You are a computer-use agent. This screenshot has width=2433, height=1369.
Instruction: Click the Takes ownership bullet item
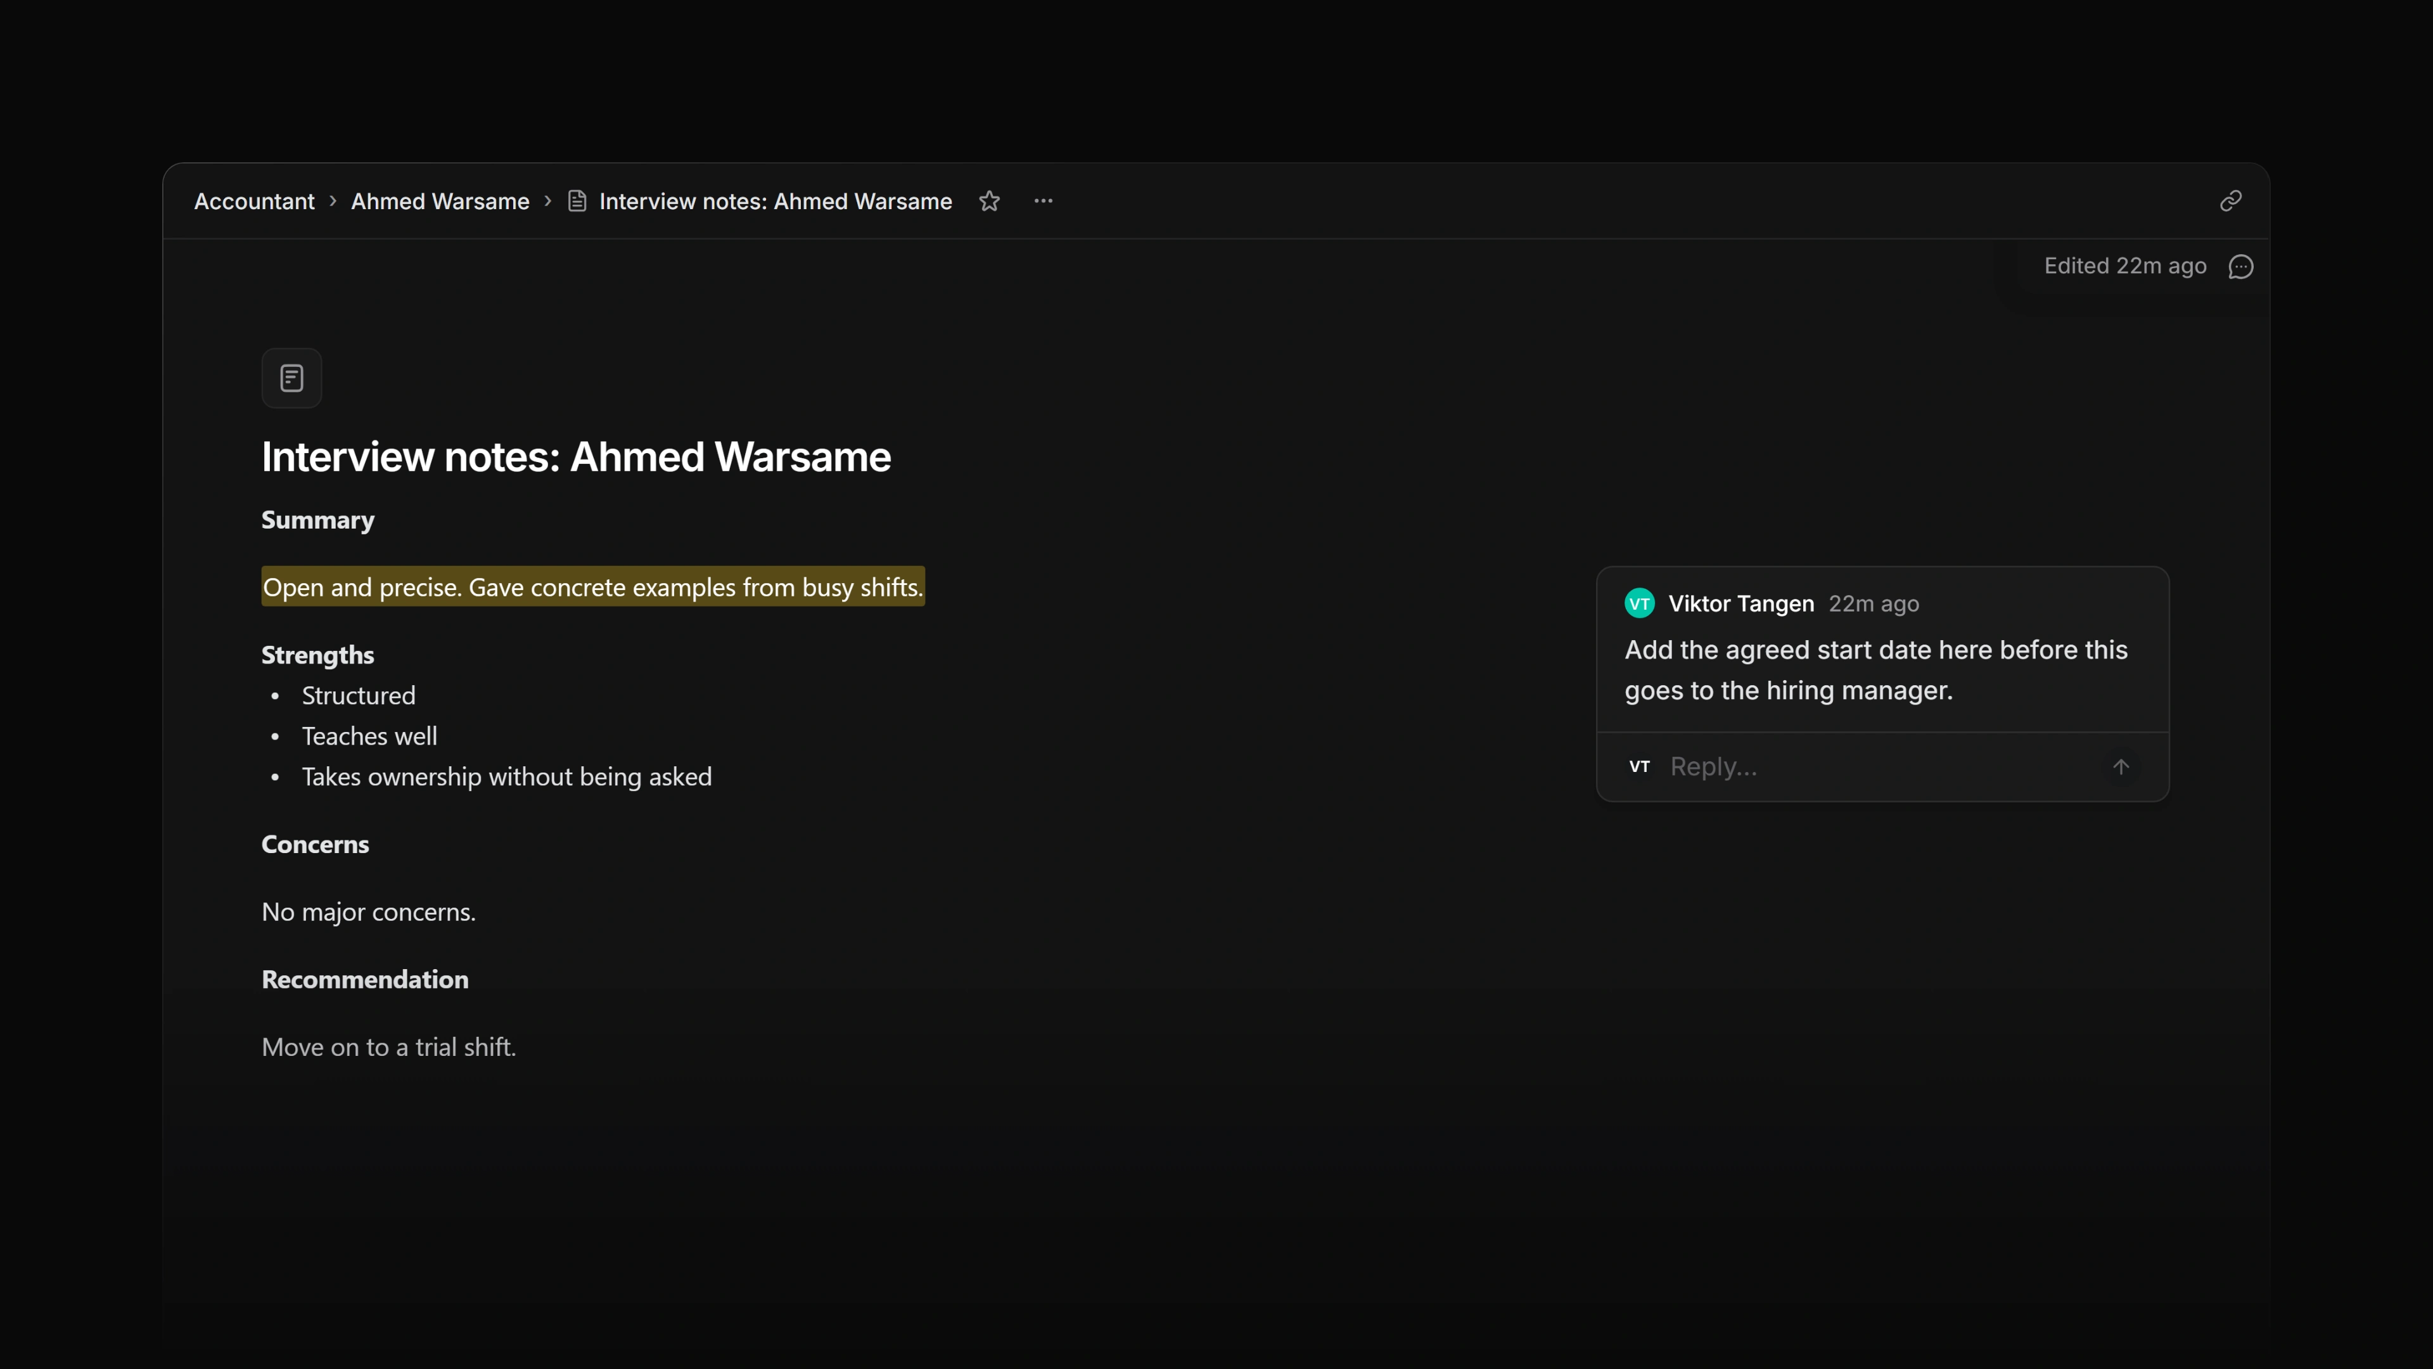pos(506,776)
